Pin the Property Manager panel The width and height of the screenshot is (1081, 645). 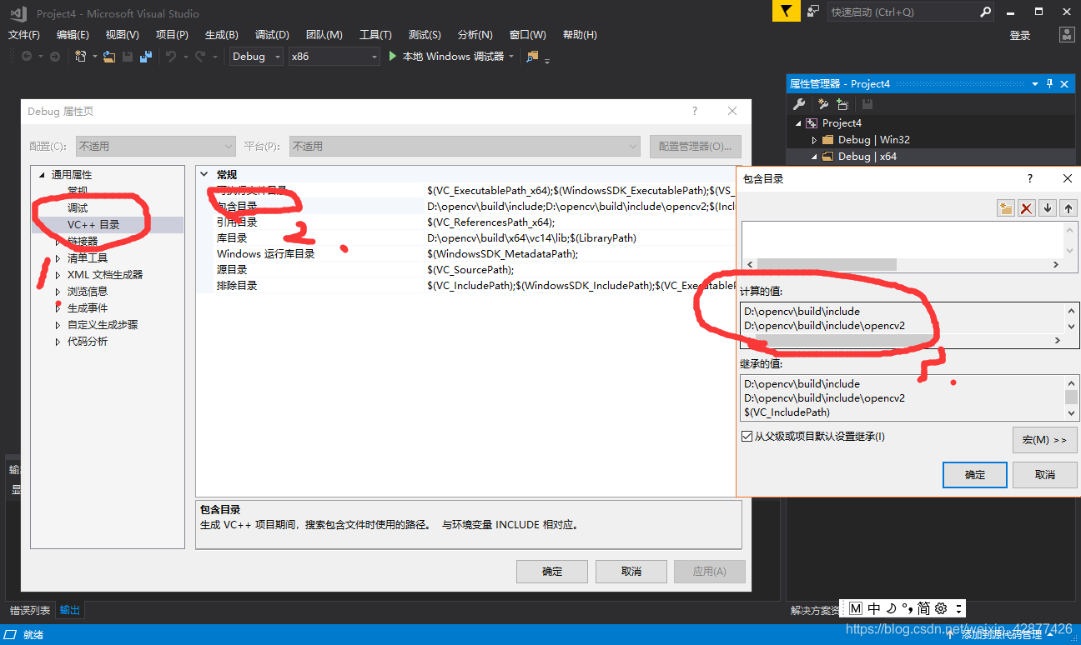[x=1049, y=84]
